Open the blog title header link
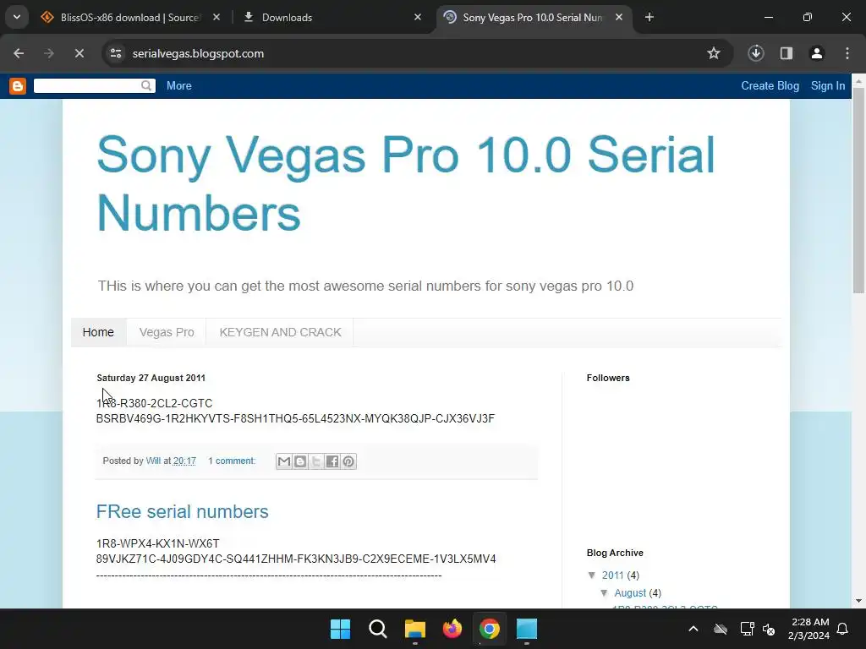 click(x=405, y=183)
